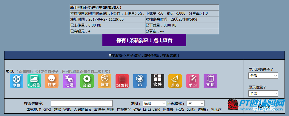Expand the 匹配模式 dropdown

click(x=196, y=103)
